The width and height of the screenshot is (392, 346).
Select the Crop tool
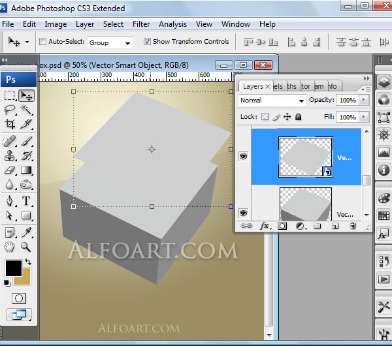coord(10,124)
